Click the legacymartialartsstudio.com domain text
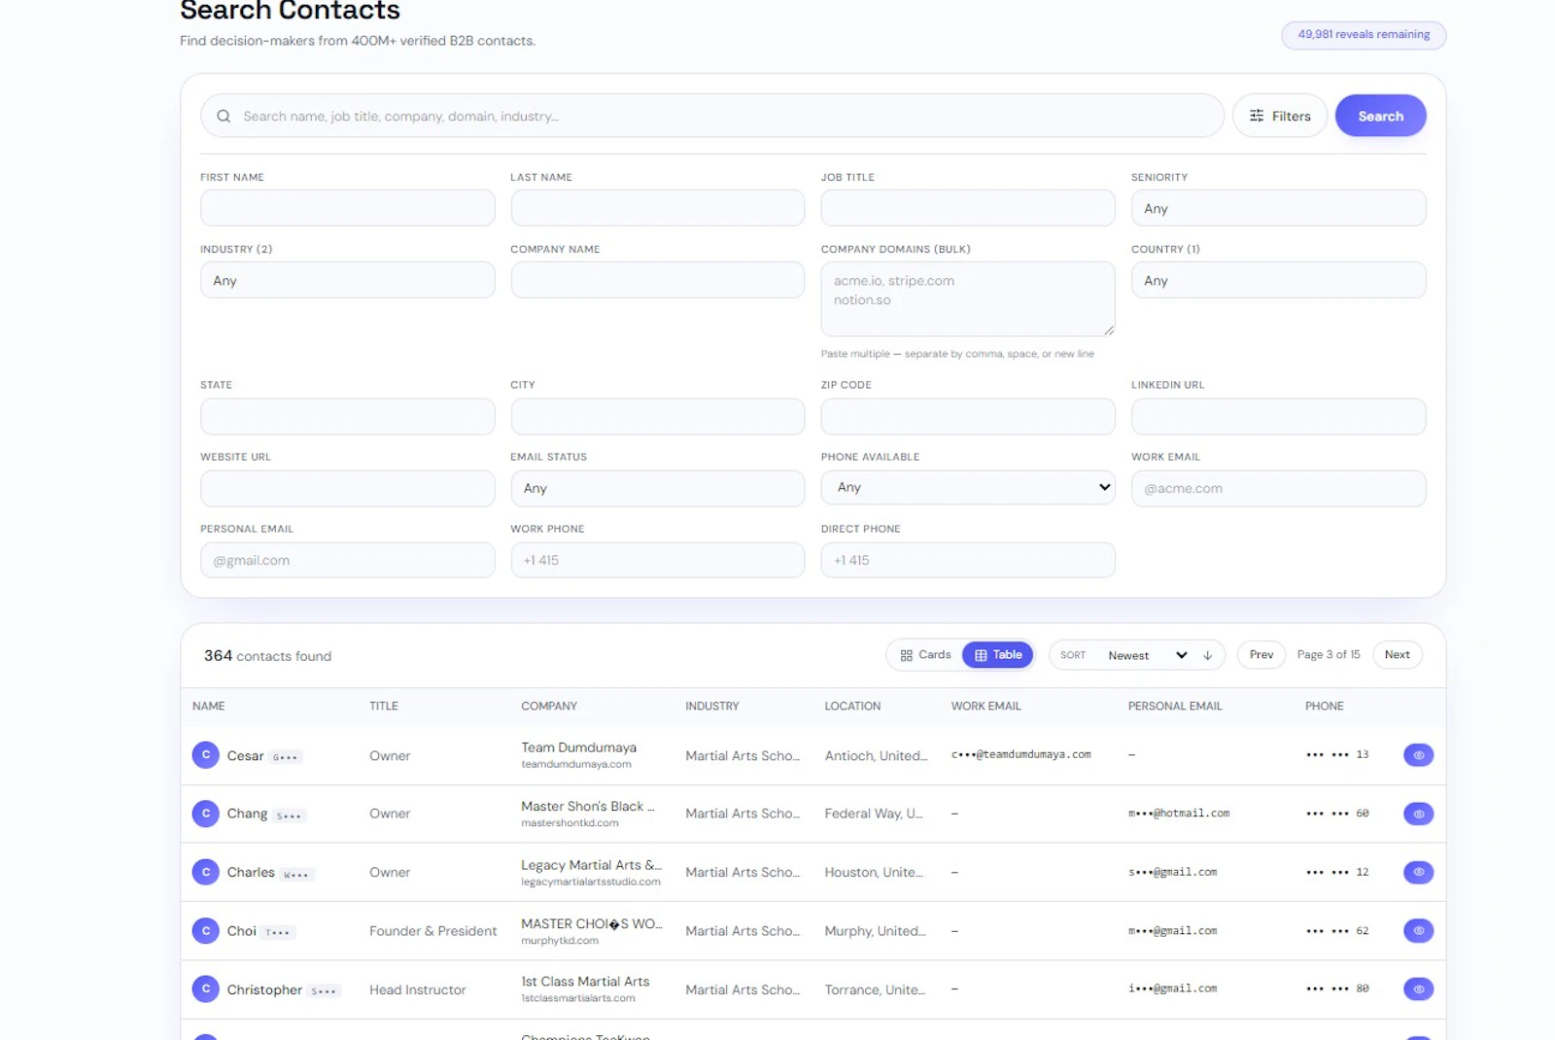The height and width of the screenshot is (1040, 1555). 591,883
